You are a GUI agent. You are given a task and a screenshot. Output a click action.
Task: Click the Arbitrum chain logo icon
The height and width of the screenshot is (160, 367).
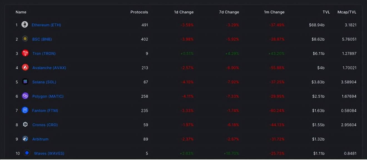point(25,139)
